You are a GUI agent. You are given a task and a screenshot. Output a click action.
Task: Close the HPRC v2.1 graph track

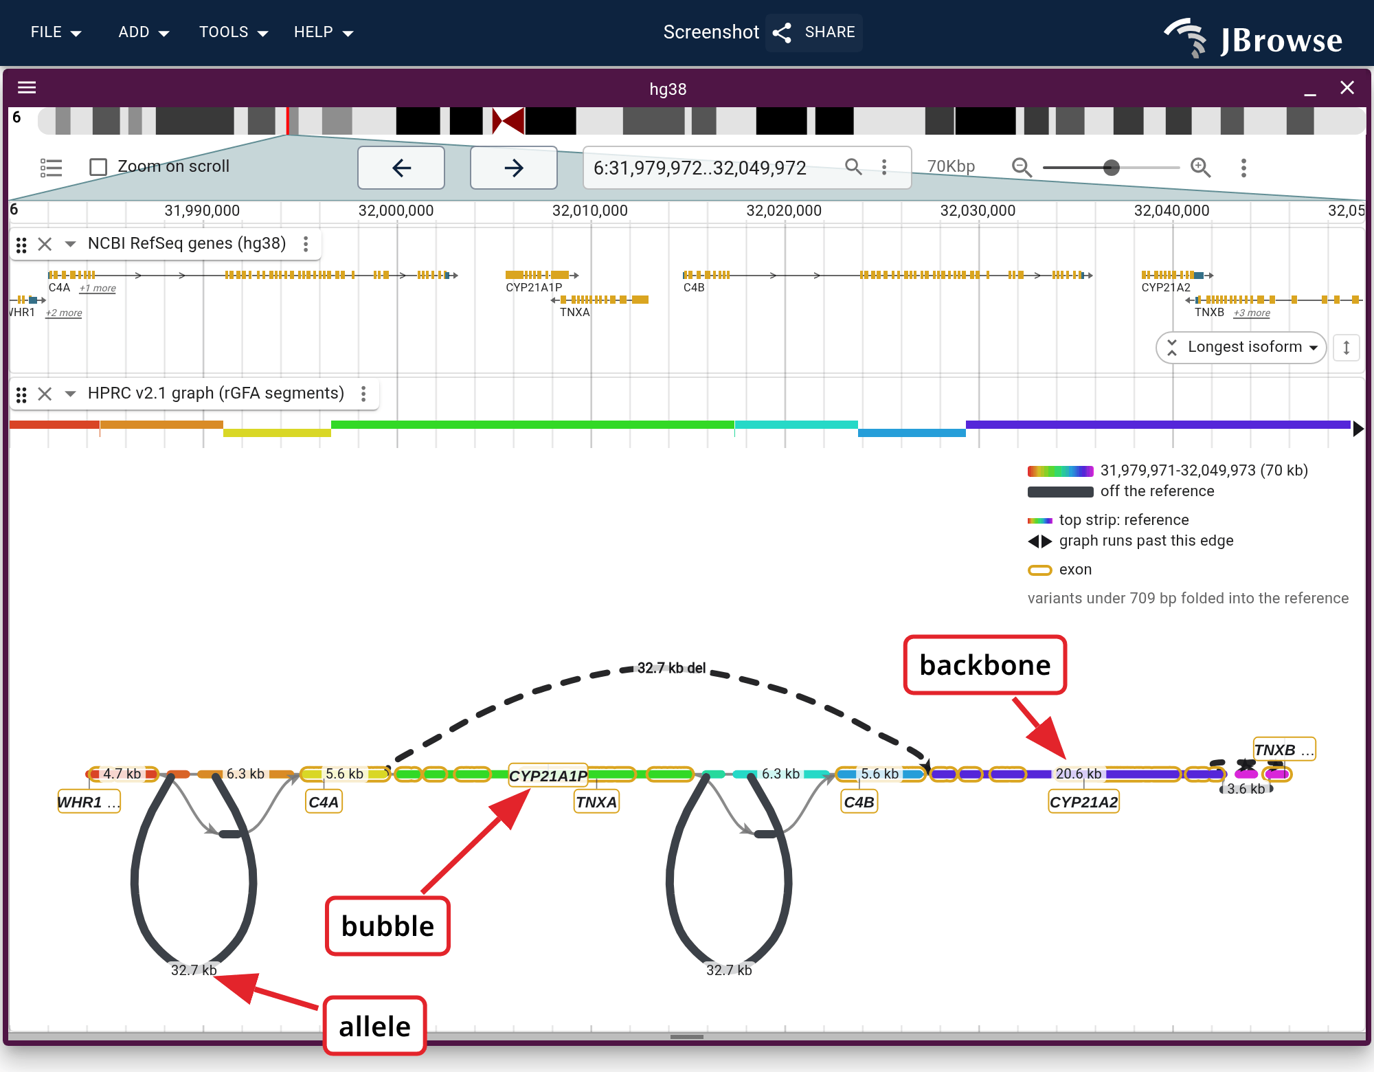[x=45, y=394]
